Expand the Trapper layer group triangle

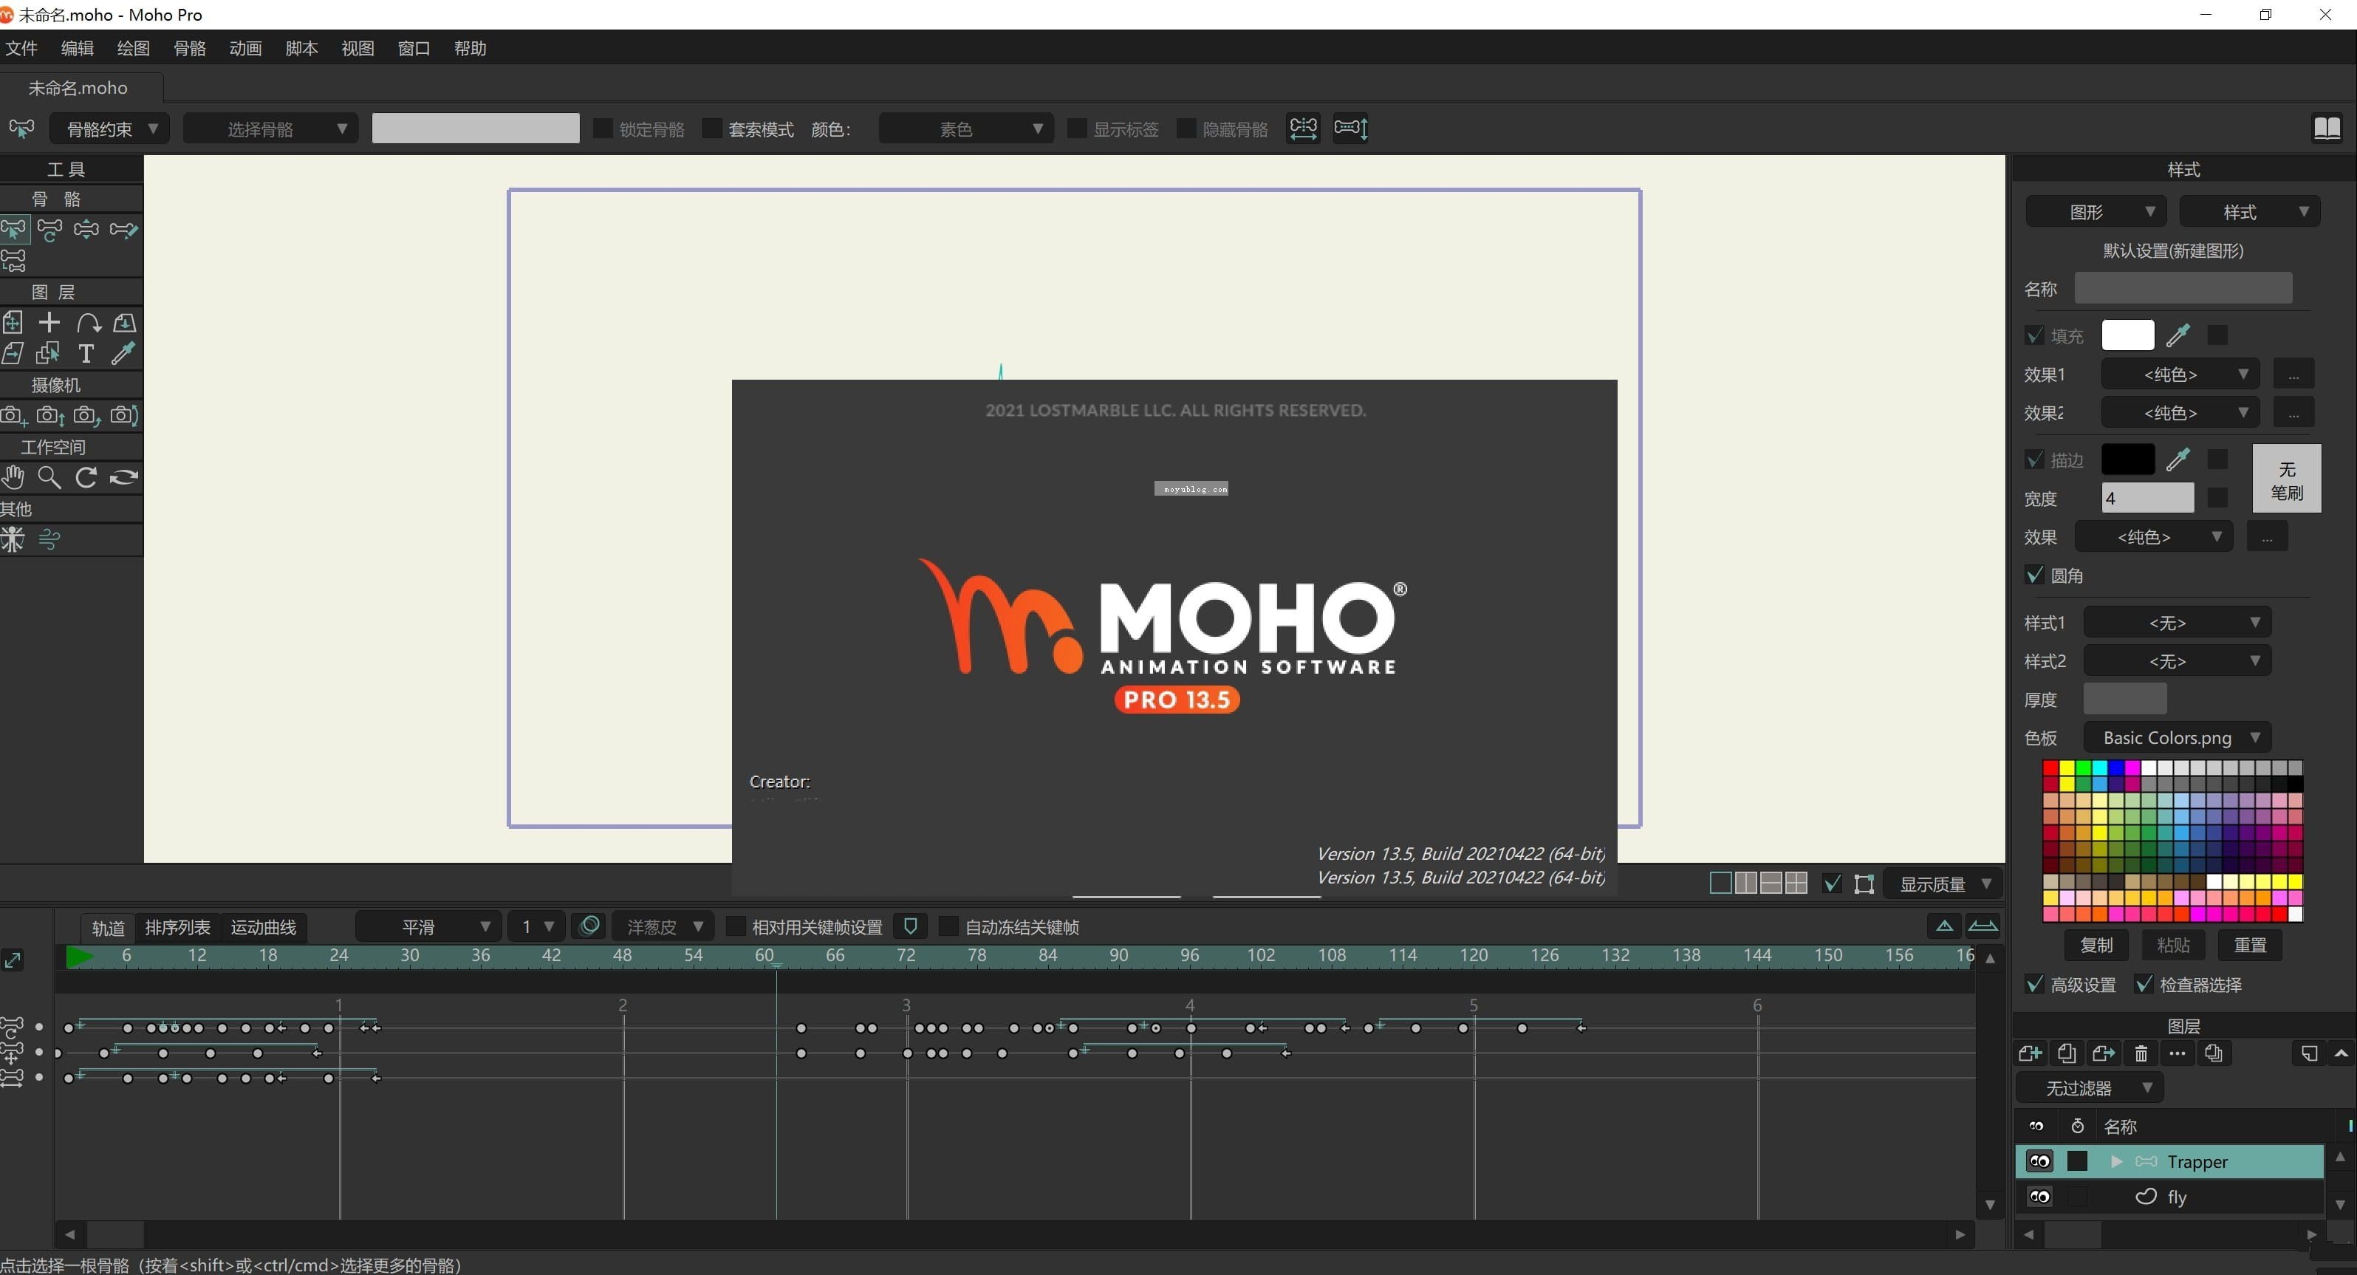[2116, 1161]
